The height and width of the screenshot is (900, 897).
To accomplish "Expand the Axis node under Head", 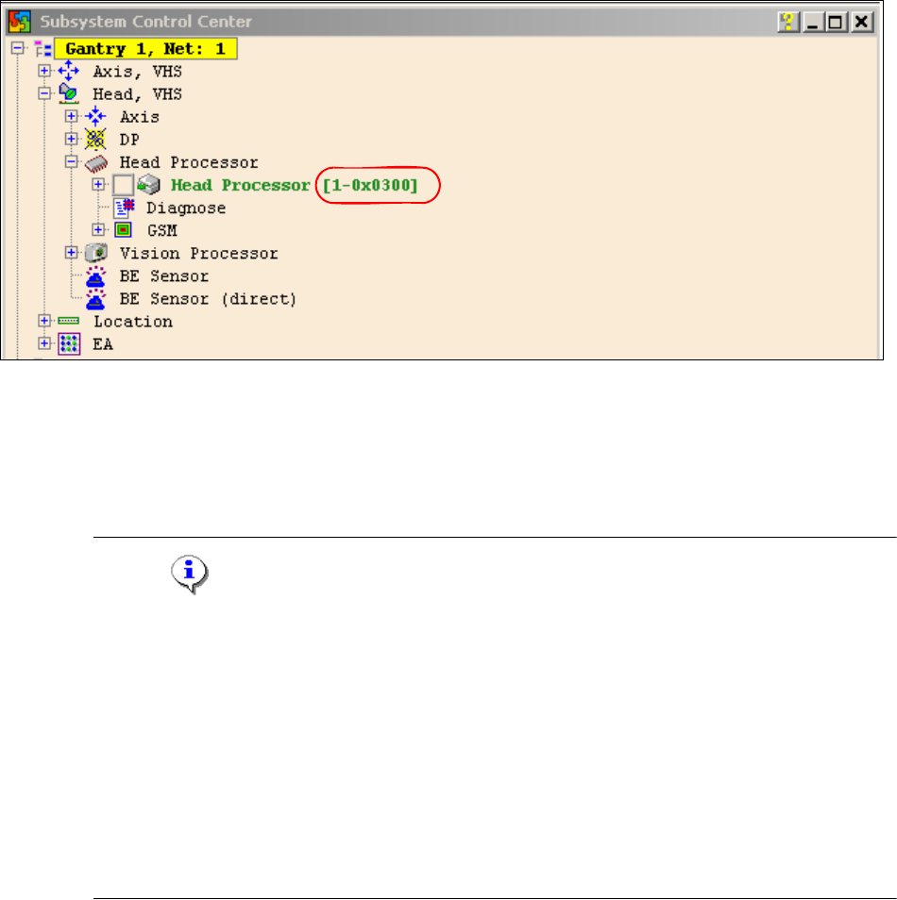I will [71, 116].
